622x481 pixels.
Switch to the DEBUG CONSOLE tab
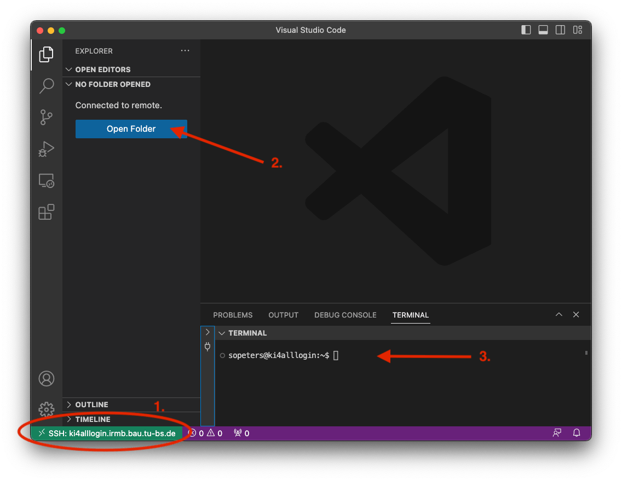click(x=345, y=315)
